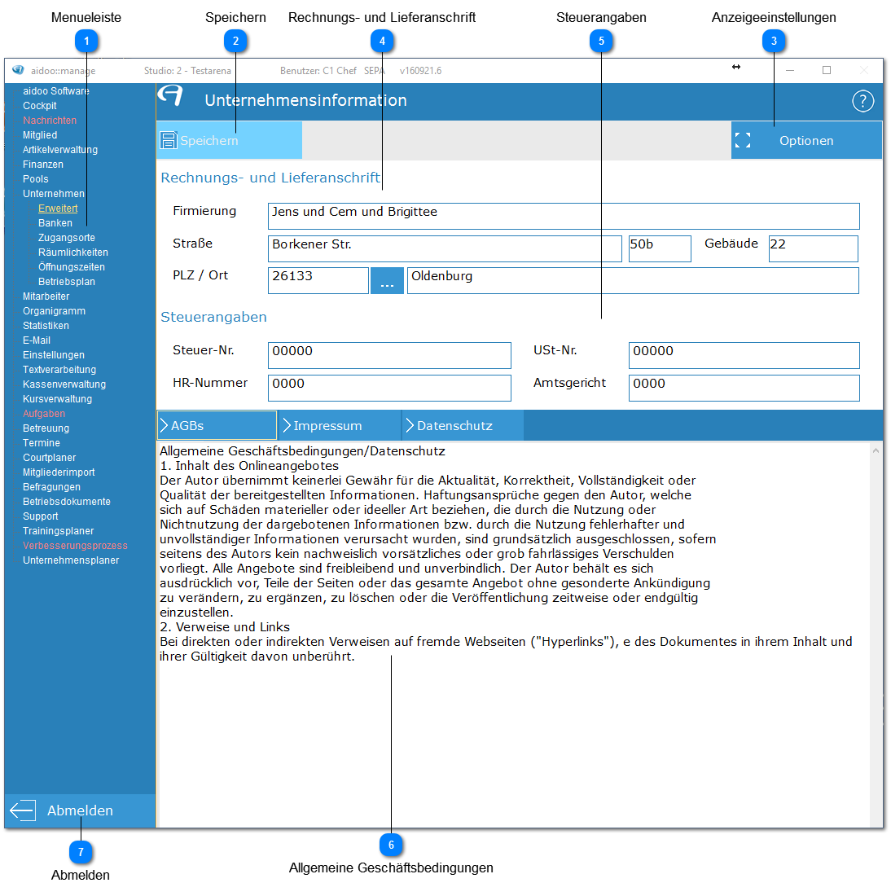Open E-Mail in sidebar menu
The height and width of the screenshot is (896, 891).
click(37, 340)
